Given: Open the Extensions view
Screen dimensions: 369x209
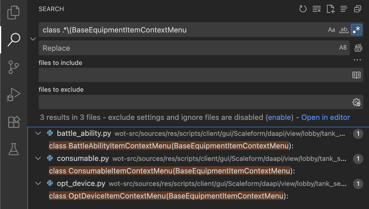Looking at the screenshot, I should point(13,122).
